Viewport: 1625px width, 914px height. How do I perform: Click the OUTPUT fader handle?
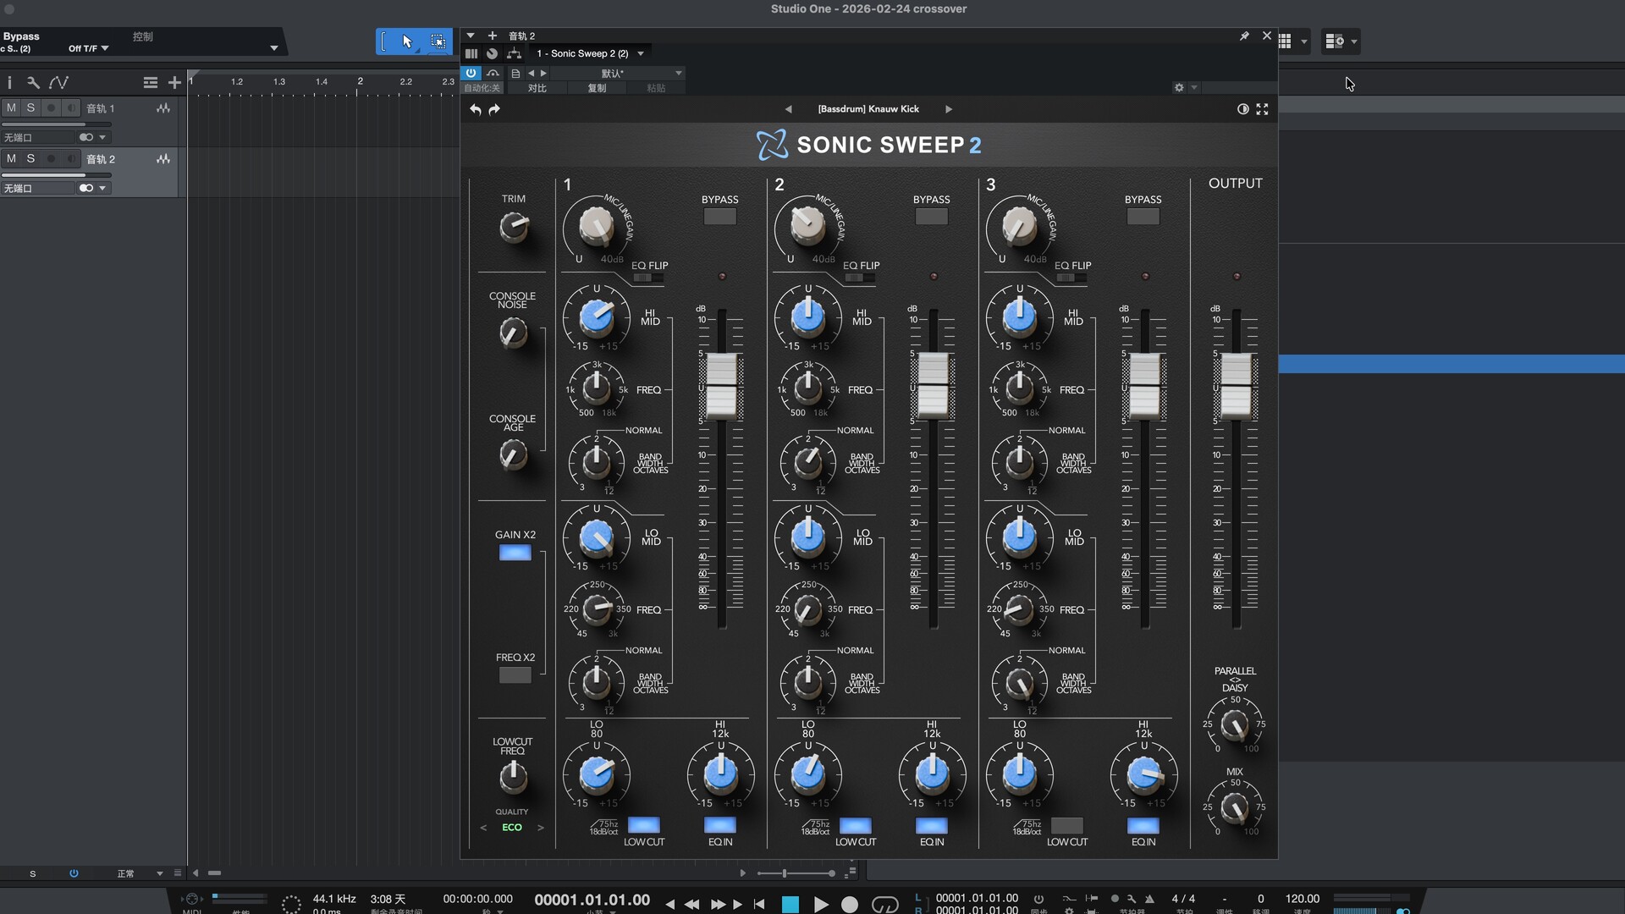[x=1236, y=387]
